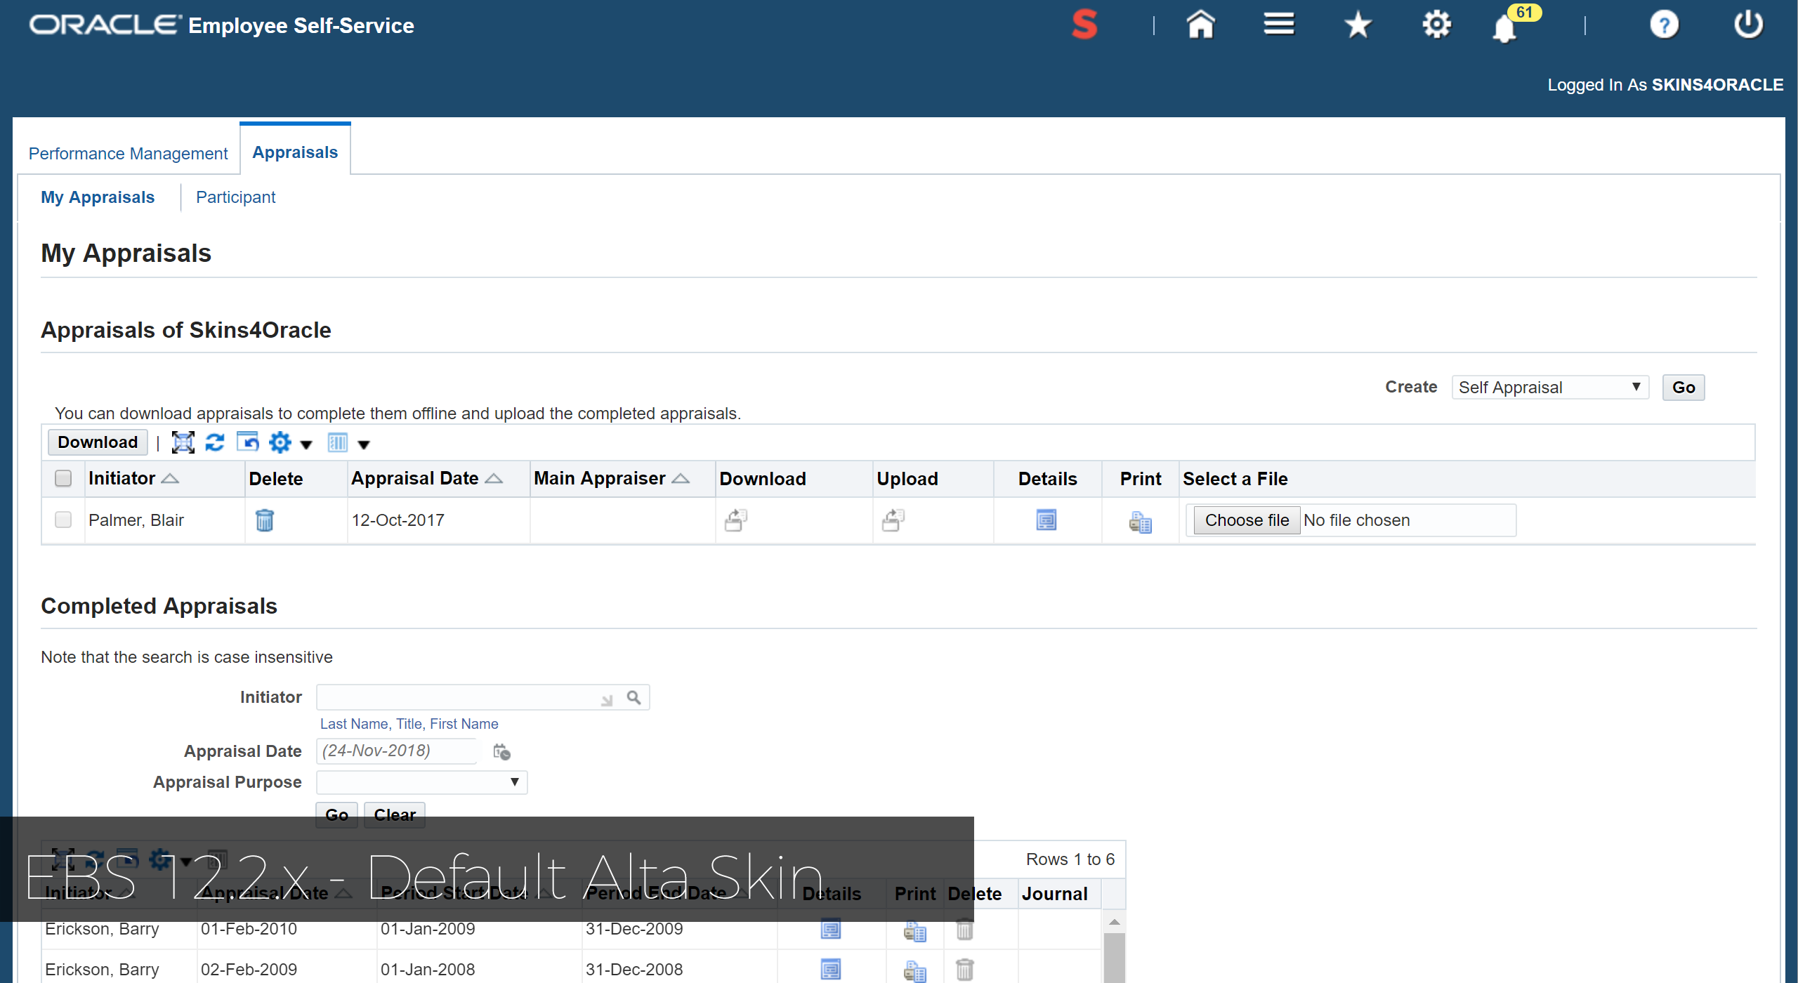Sort by Appraisal Date column arrow
Viewport: 1798px width, 983px height.
(x=494, y=479)
